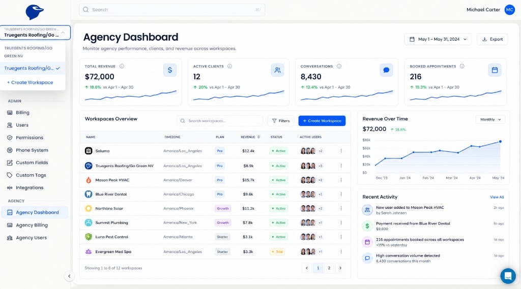Click Michael Carter user name
Screen dimensions: 521x289
tap(483, 10)
